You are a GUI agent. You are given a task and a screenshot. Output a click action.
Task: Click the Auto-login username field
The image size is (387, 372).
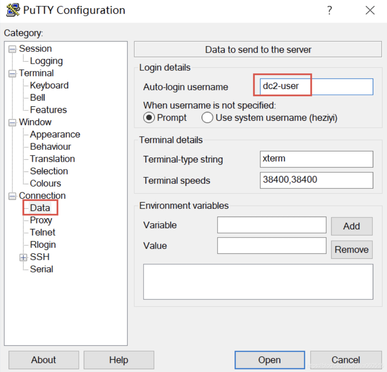(x=317, y=87)
